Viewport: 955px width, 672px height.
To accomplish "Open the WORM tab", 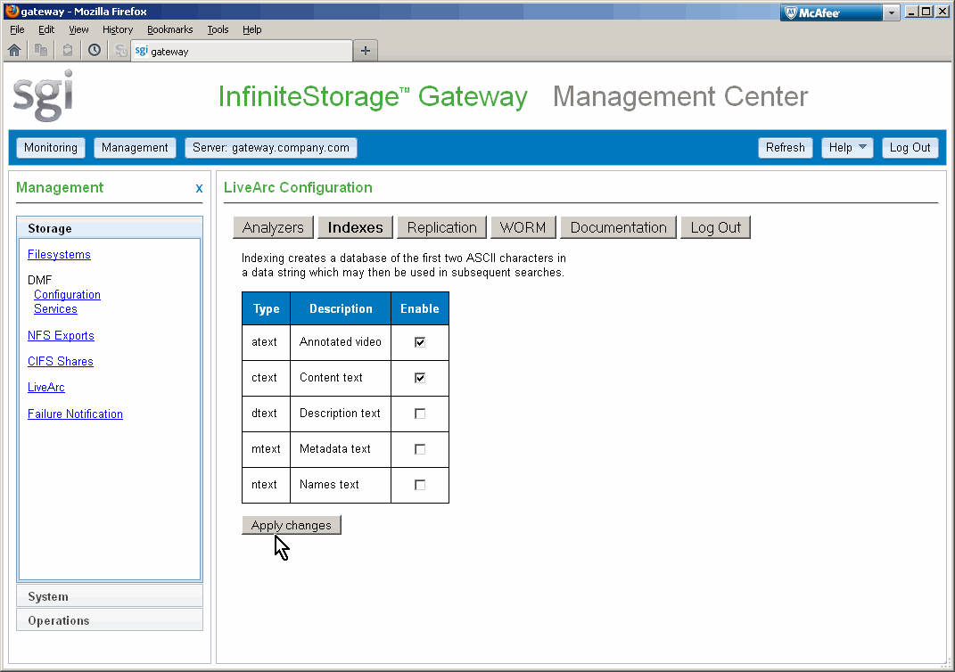I will point(523,227).
